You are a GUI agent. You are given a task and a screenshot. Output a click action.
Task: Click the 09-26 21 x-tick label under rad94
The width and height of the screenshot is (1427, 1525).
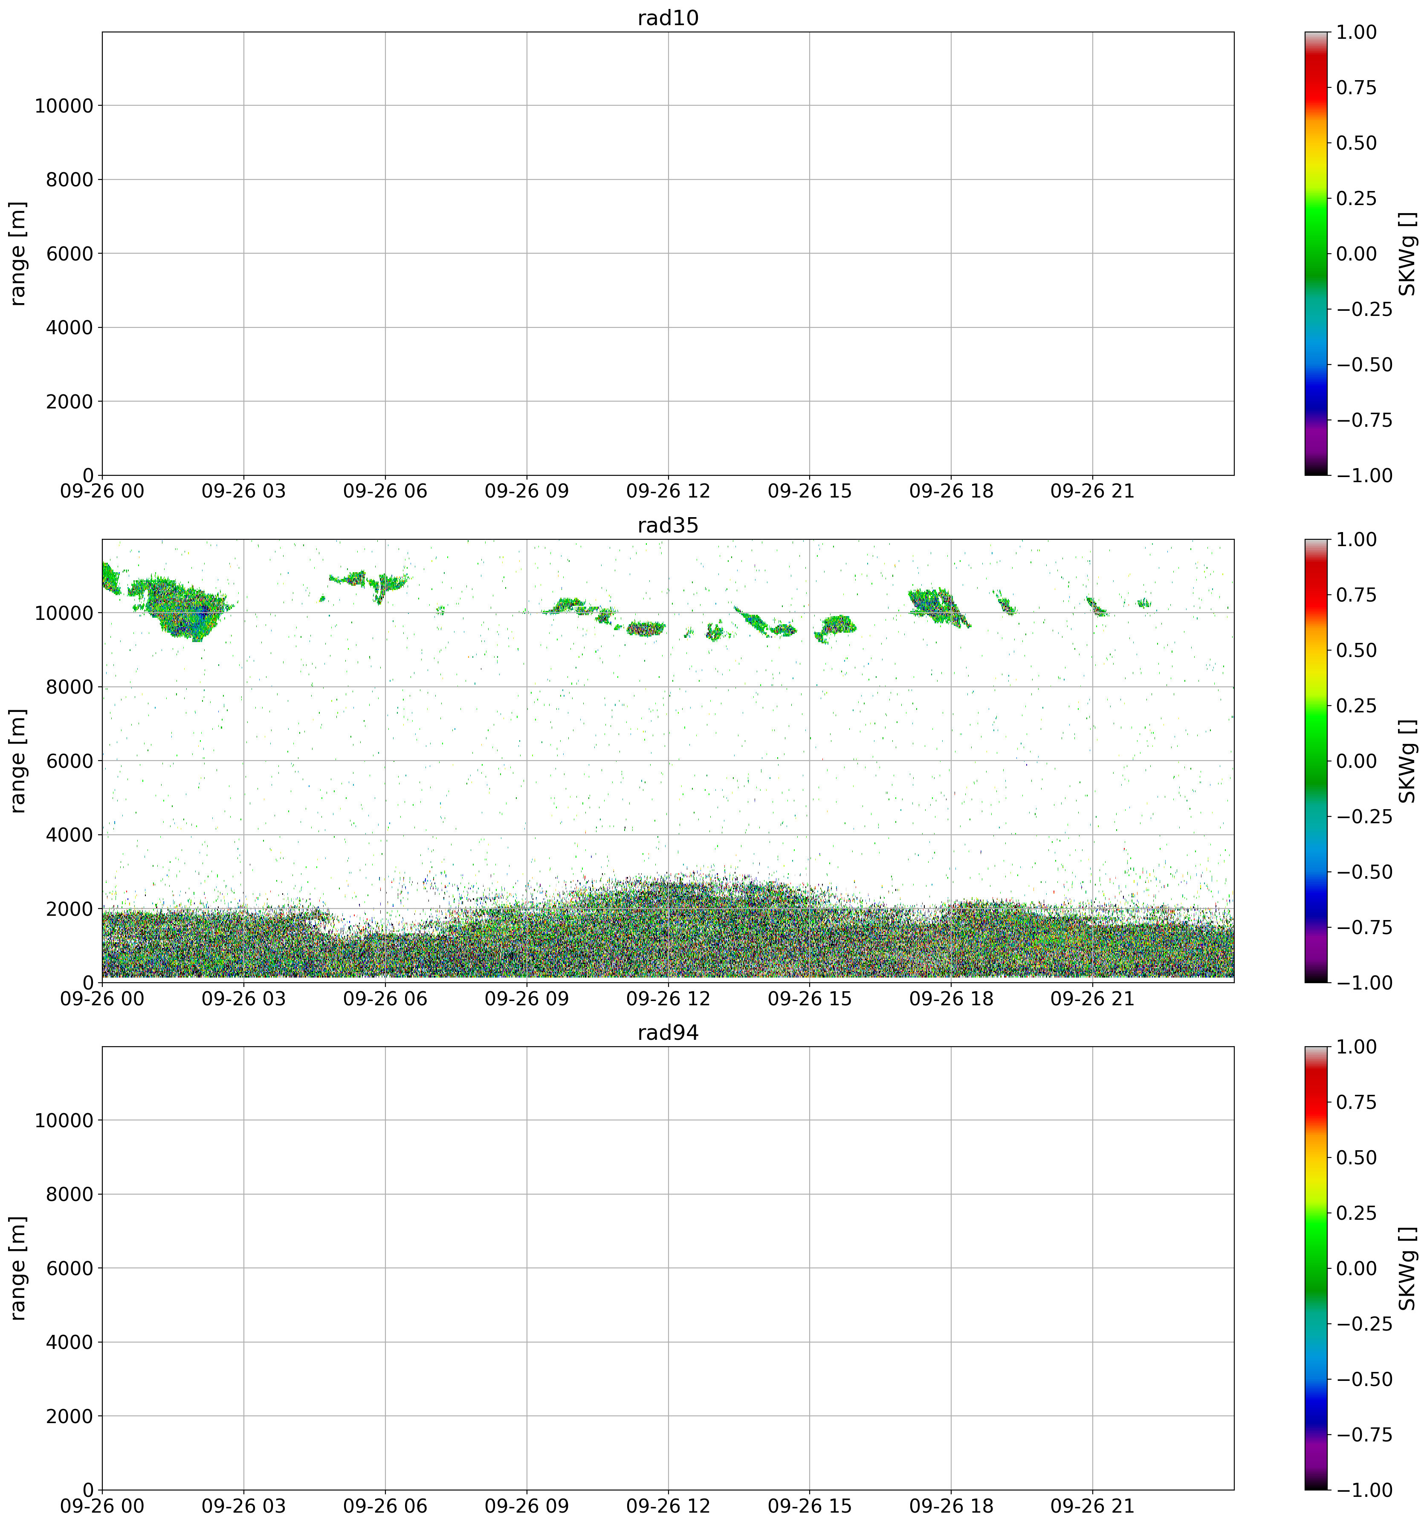(1092, 1507)
